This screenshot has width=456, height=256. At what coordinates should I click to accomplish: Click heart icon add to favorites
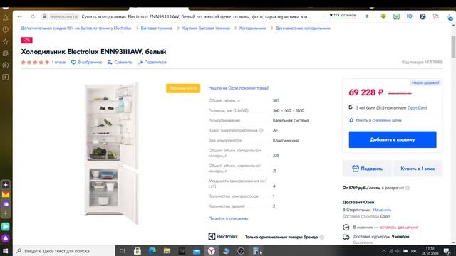[73, 62]
